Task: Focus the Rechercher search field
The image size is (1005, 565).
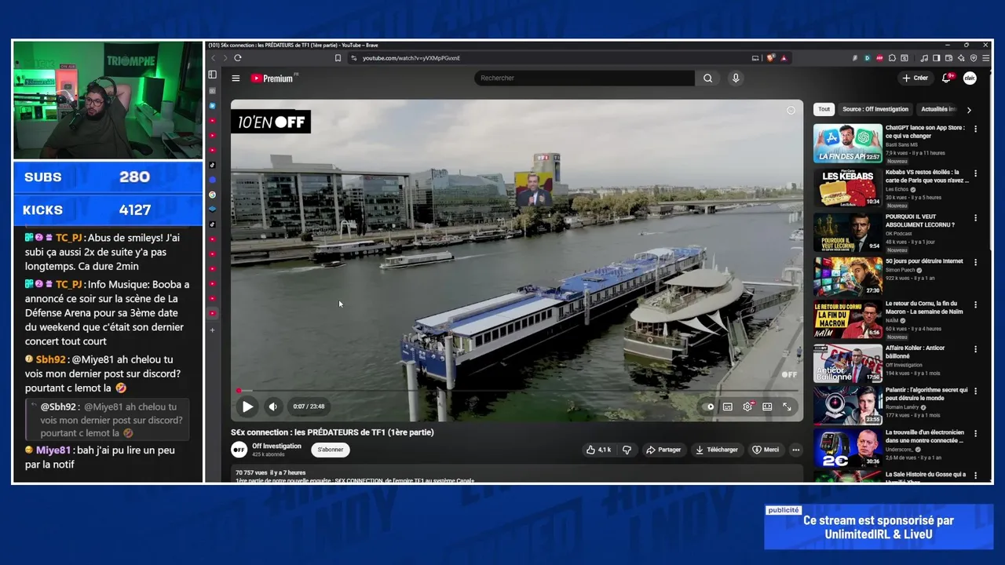Action: [x=584, y=78]
